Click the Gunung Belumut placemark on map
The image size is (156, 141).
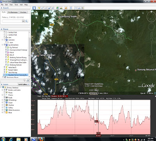tap(136, 70)
